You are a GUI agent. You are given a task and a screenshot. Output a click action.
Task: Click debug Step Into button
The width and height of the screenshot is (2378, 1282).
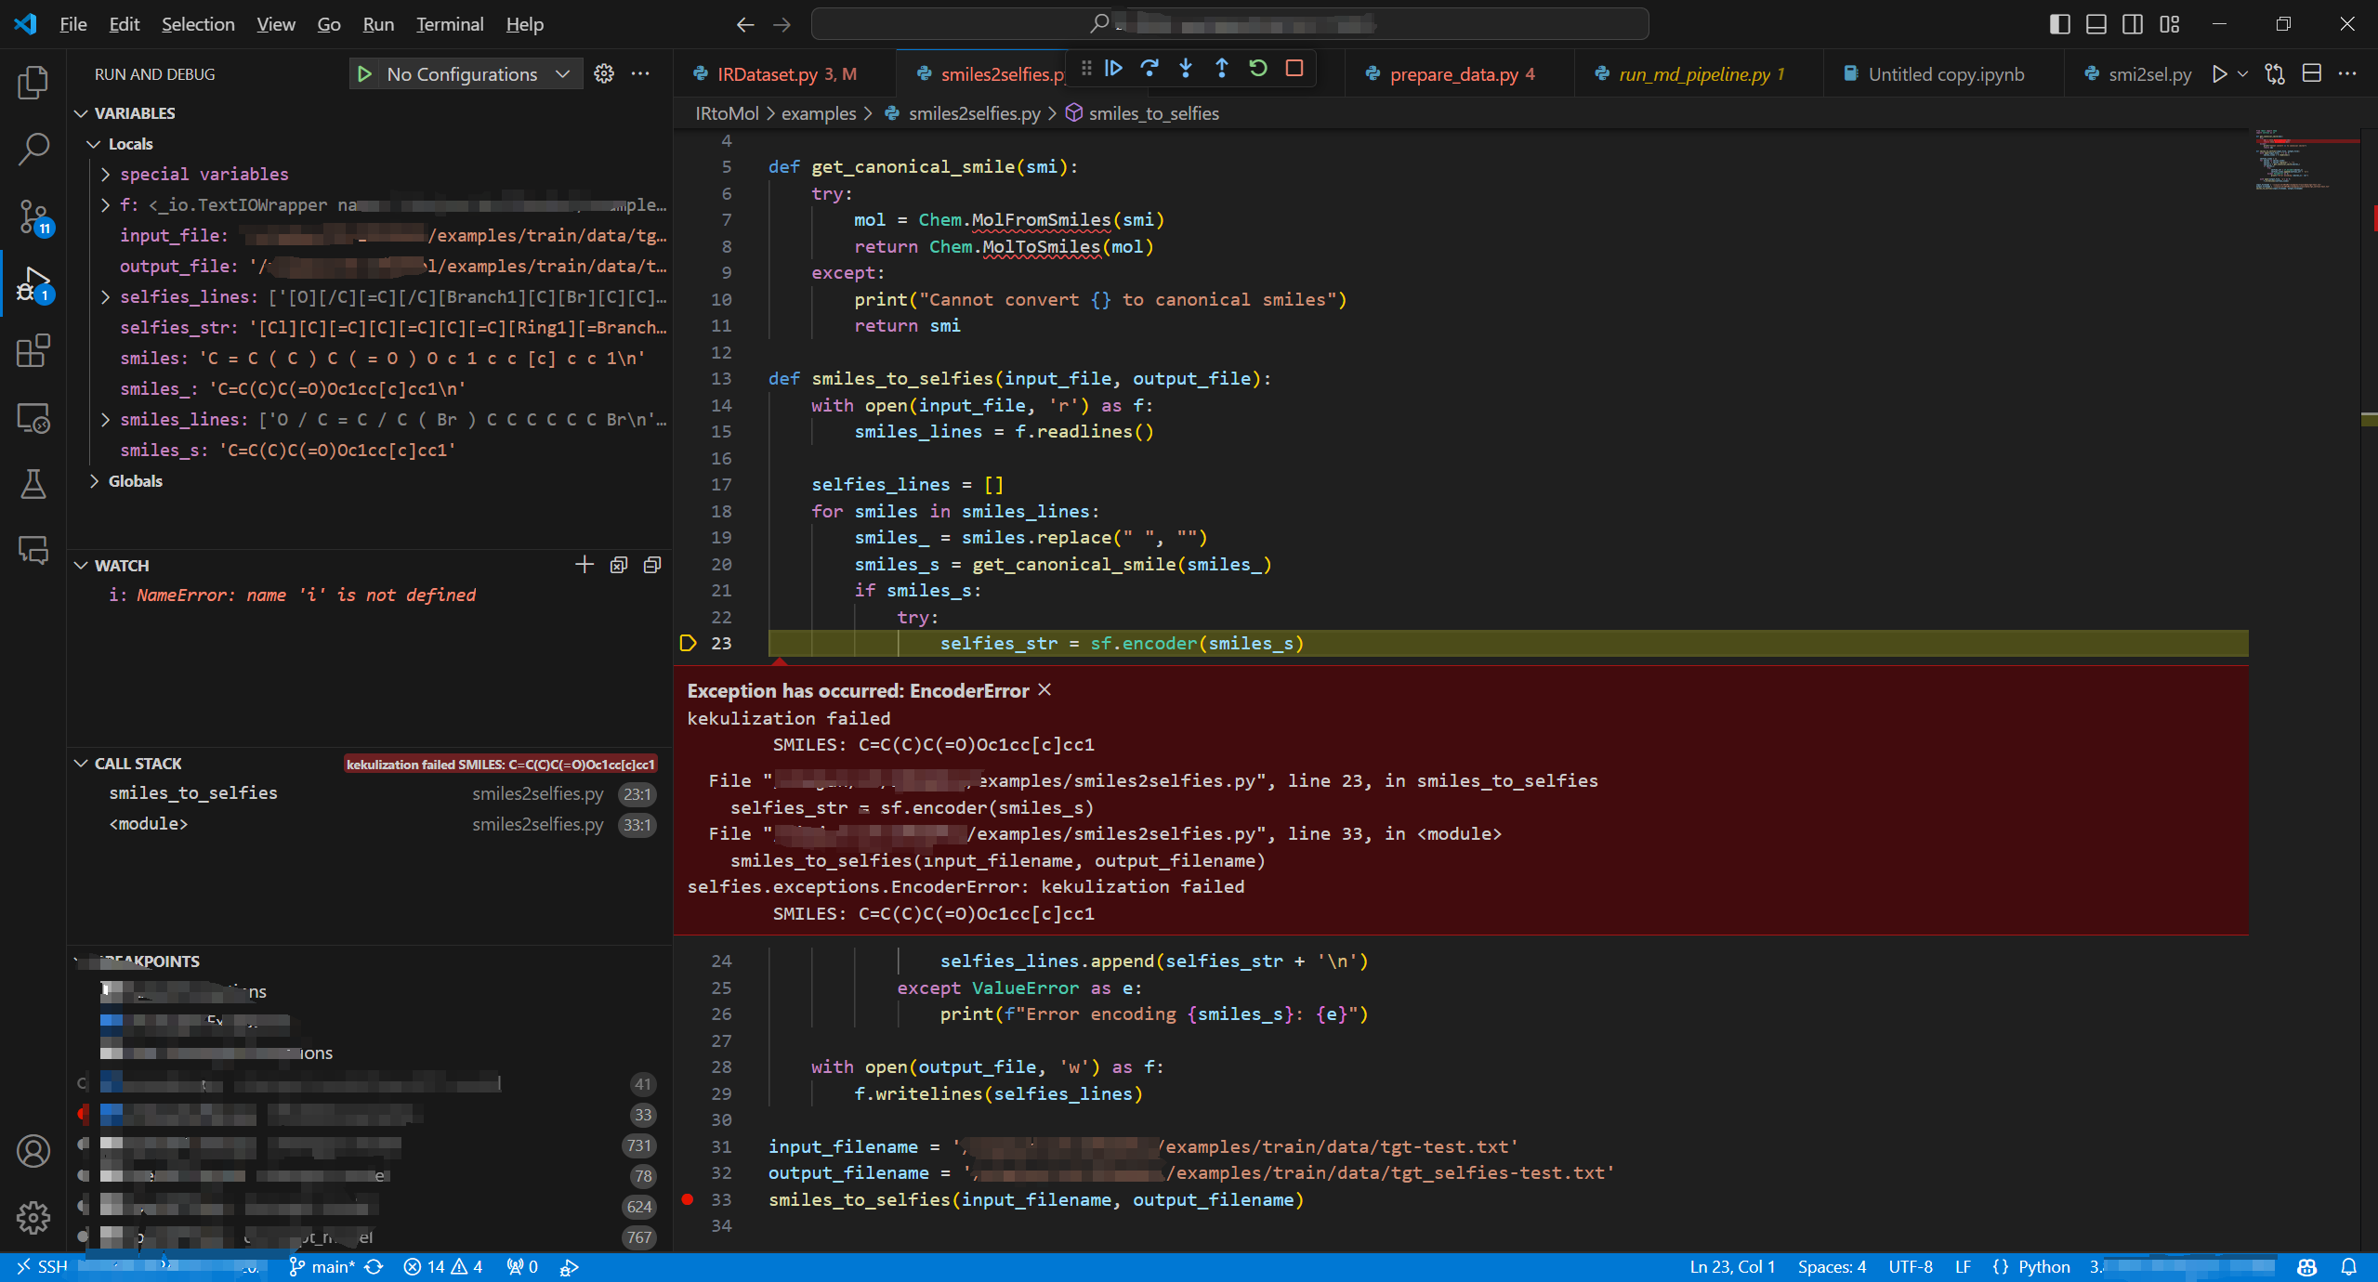click(1186, 69)
